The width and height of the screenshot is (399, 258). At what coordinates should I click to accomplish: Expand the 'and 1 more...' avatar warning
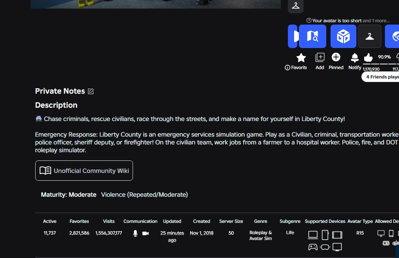click(x=376, y=21)
